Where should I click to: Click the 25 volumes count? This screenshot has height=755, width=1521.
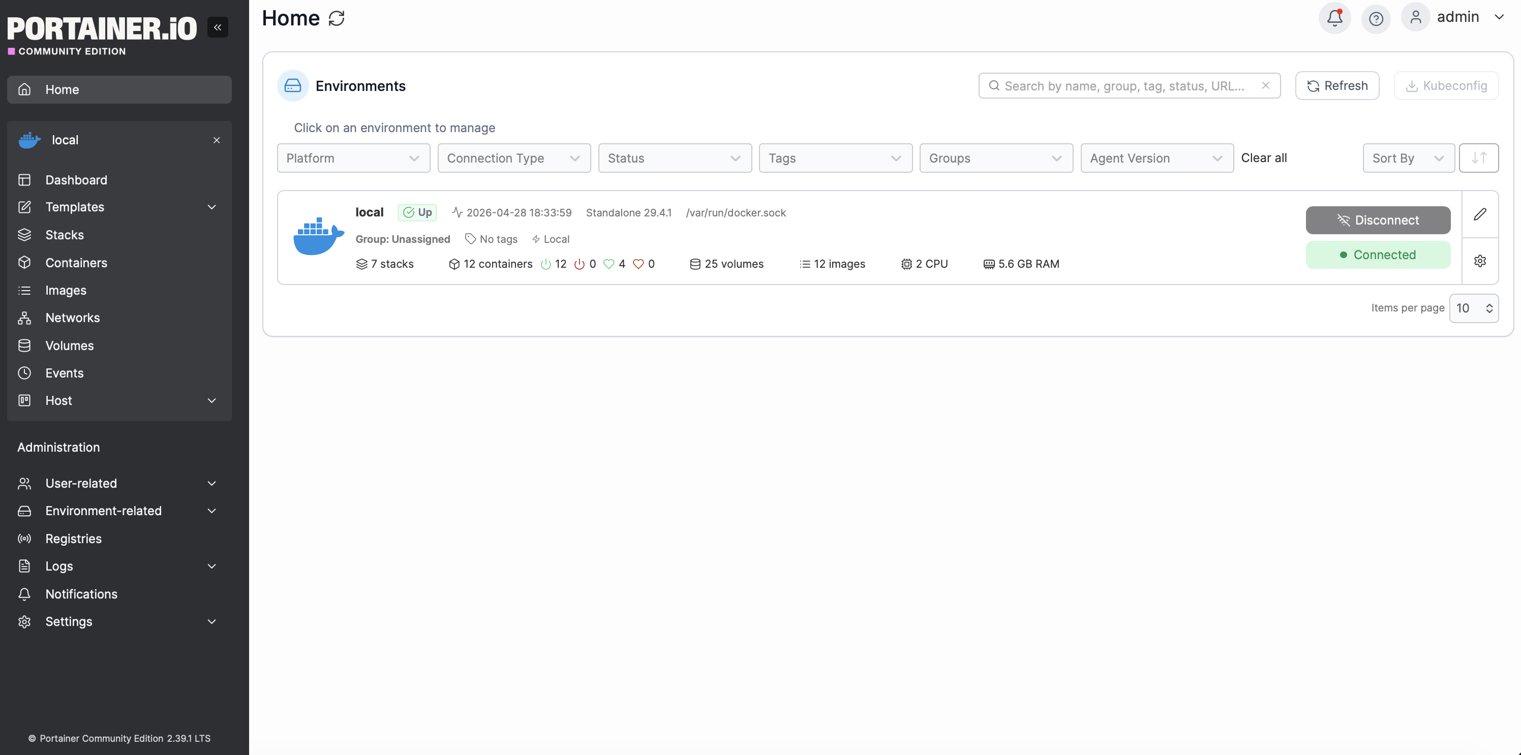[x=726, y=264]
